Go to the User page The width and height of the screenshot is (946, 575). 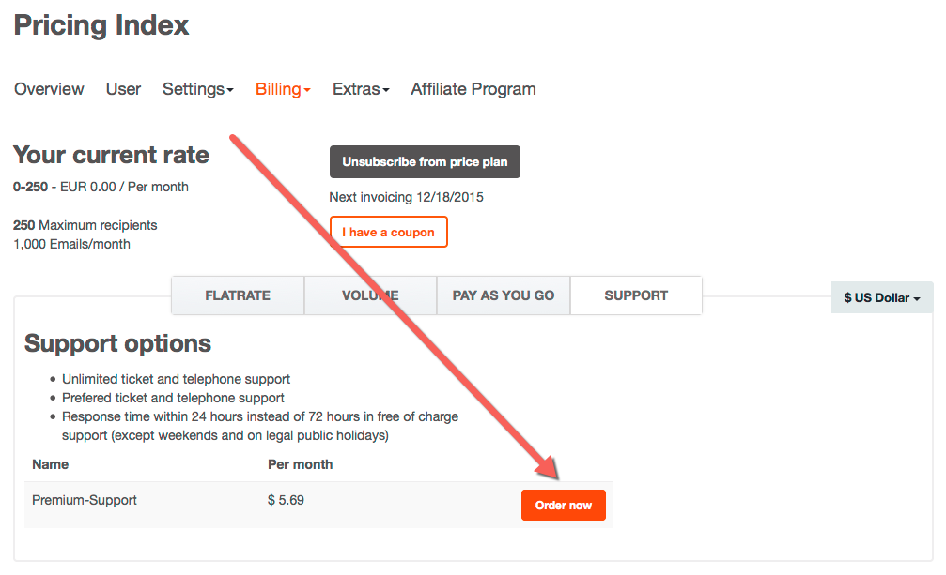point(123,89)
